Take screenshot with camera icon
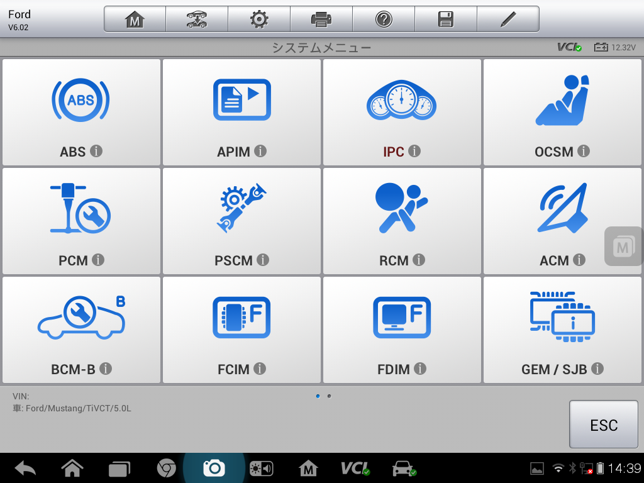The image size is (644, 483). tap(214, 468)
